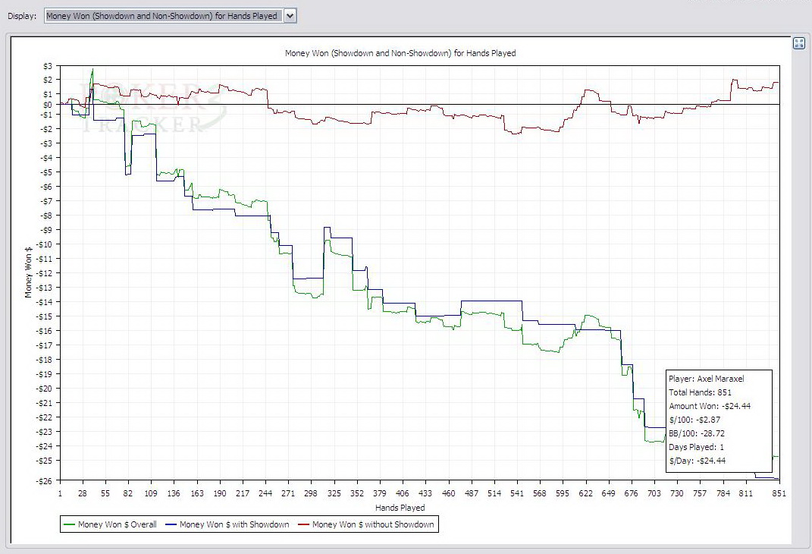Click "Amount Won: -$24.44" in the tooltip box
This screenshot has height=554, width=812.
click(x=709, y=406)
